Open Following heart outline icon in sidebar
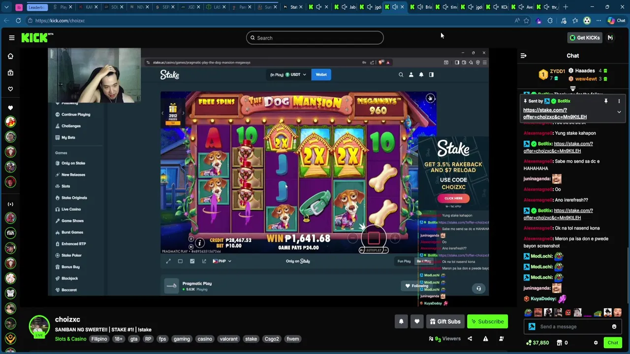This screenshot has height=354, width=630. point(10,89)
